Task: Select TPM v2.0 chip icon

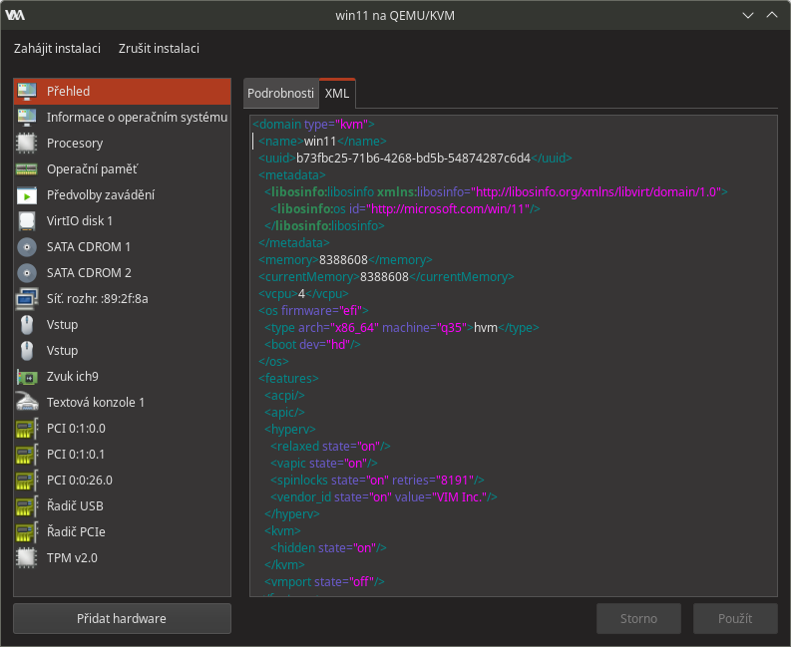Action: tap(27, 557)
